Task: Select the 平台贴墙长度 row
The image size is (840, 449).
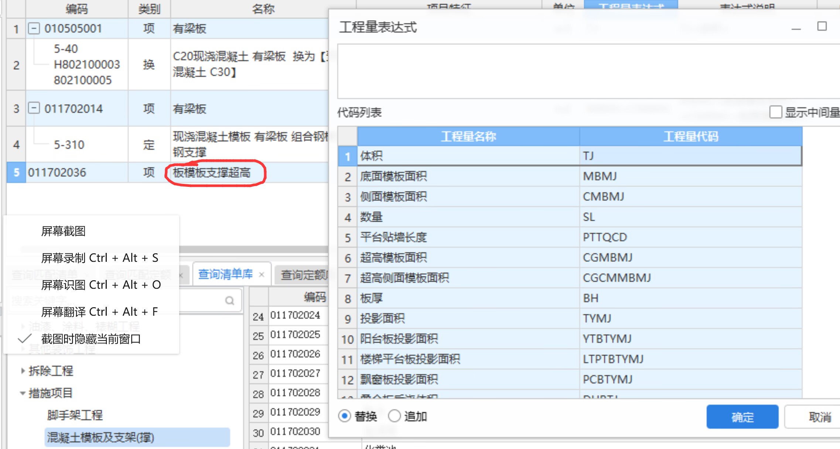Action: [x=570, y=237]
